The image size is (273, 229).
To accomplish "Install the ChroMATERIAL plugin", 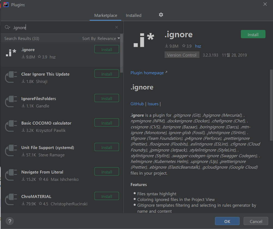I will pyautogui.click(x=107, y=196).
